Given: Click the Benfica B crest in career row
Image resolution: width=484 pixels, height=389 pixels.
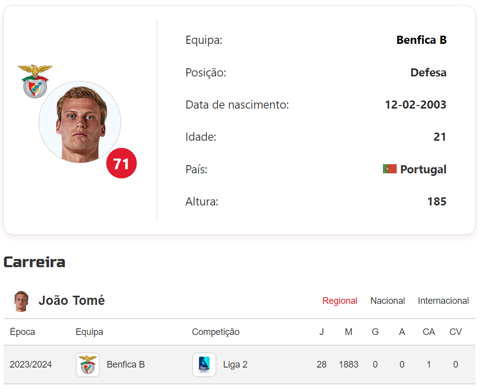Looking at the screenshot, I should point(88,365).
